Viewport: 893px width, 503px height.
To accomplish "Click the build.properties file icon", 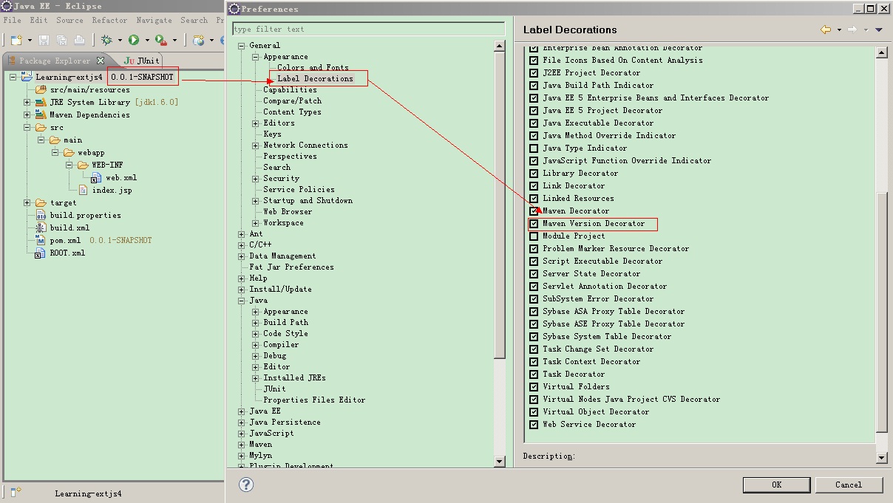I will pos(41,215).
